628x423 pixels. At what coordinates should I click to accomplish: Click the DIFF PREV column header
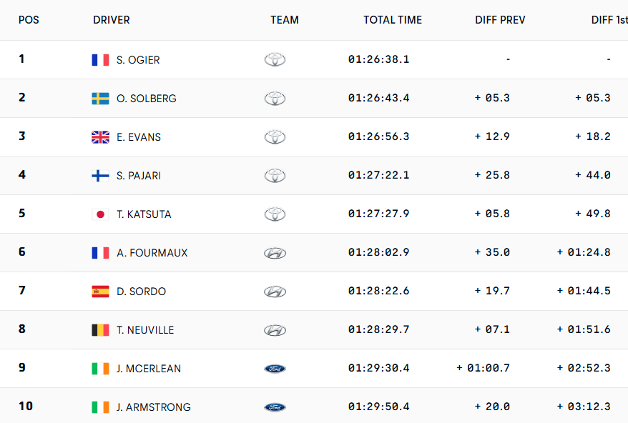(x=500, y=20)
